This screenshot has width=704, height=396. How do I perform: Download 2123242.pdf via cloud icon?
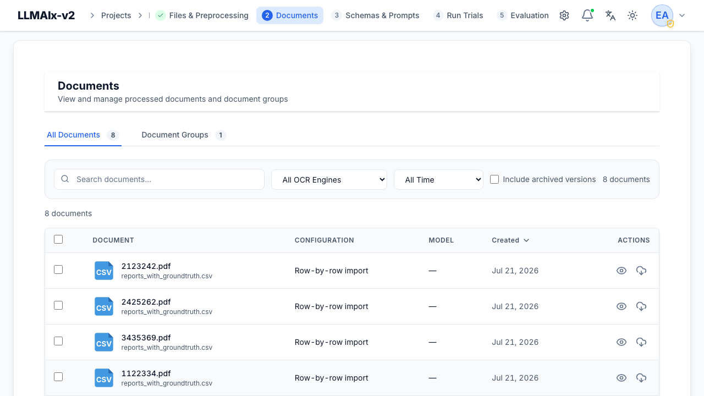[641, 271]
